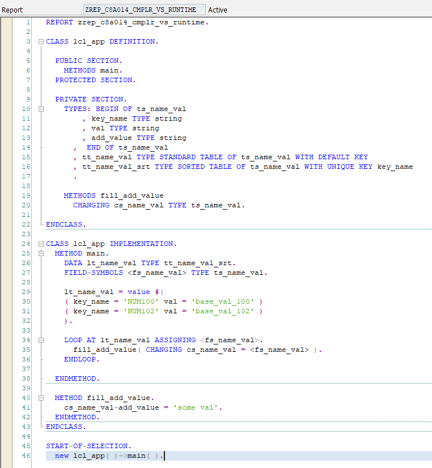The height and width of the screenshot is (468, 432).
Task: Click the ENDCLASS statement on line 43
Action: (x=66, y=427)
